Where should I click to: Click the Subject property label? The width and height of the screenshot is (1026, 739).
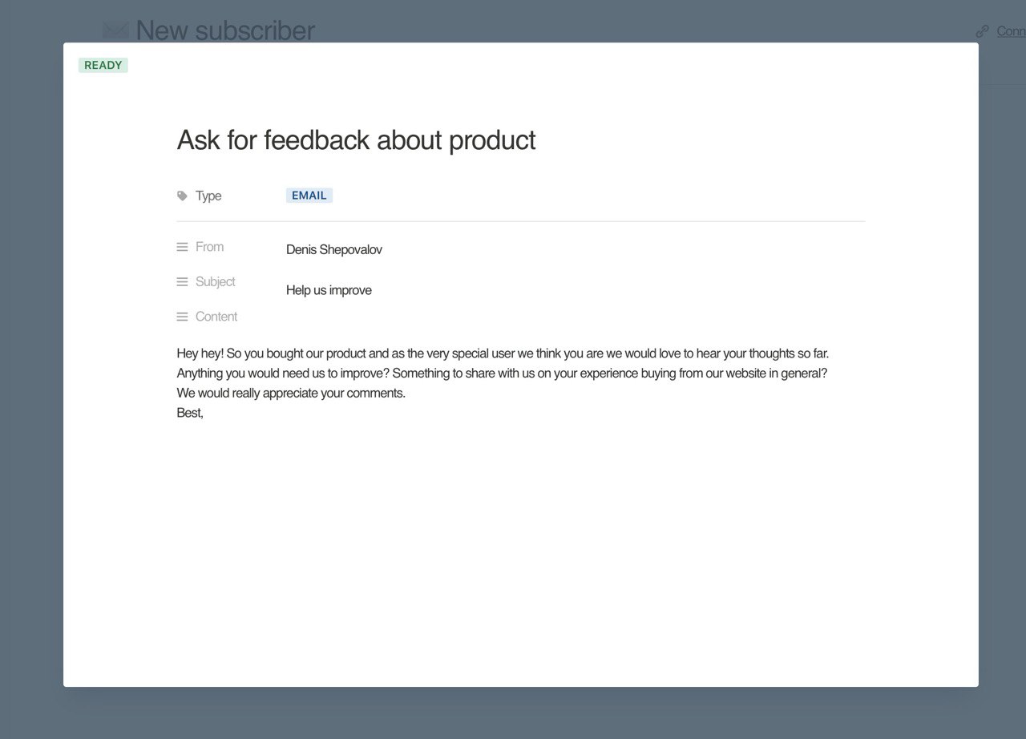(x=215, y=282)
